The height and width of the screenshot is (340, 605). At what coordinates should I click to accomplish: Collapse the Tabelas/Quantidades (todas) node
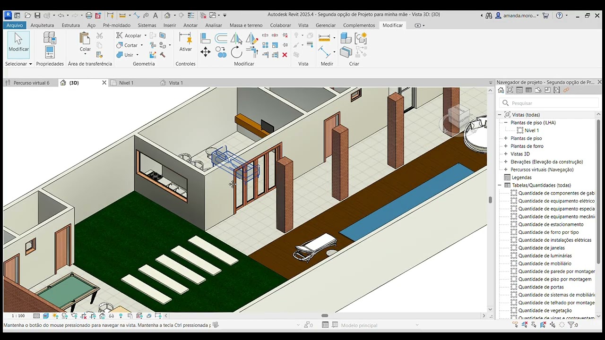coord(499,185)
